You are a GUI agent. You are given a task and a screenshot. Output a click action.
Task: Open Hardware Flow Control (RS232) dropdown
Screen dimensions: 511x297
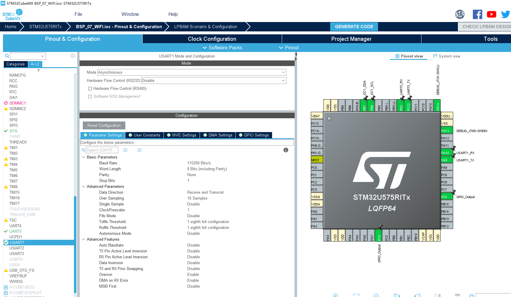[214, 80]
